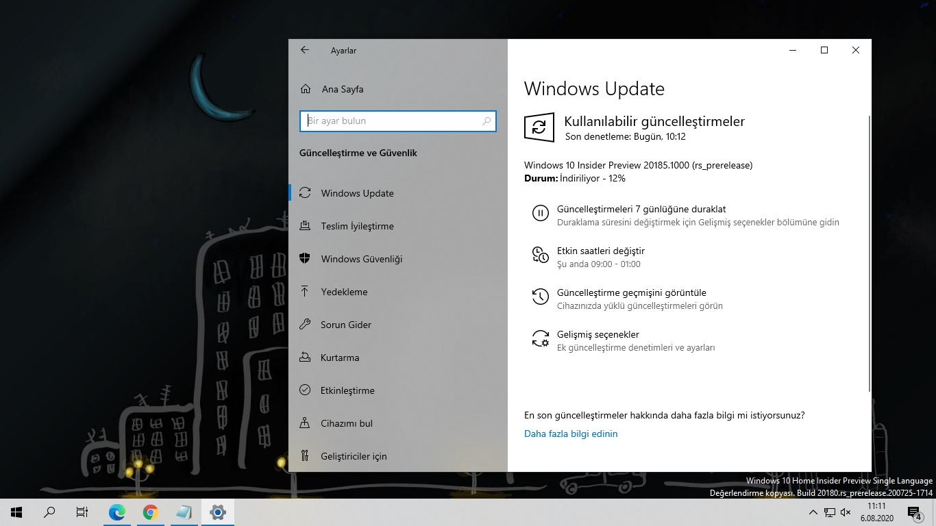Open Gelişmiş seçenekler
936x526 pixels.
(x=598, y=334)
